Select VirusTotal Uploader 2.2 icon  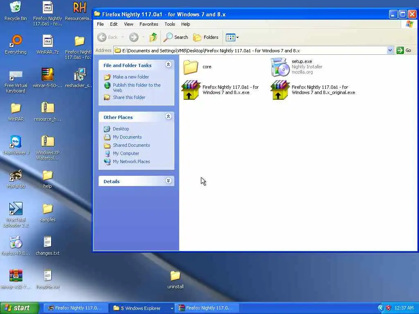[16, 215]
